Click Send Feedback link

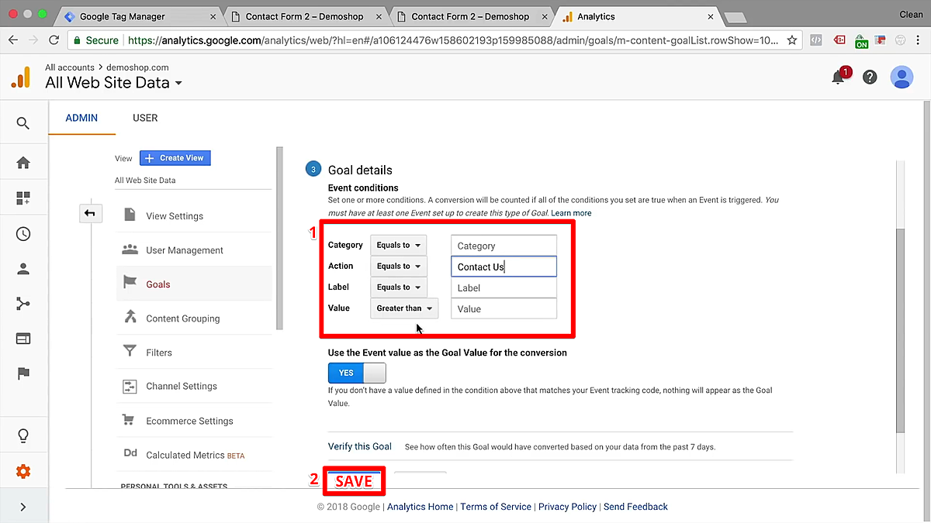[x=635, y=507]
